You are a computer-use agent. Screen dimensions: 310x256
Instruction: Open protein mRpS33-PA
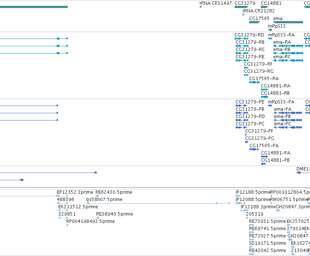tap(270, 106)
